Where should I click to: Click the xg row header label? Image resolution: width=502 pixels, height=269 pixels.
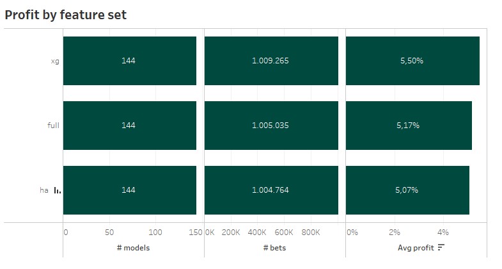(55, 61)
